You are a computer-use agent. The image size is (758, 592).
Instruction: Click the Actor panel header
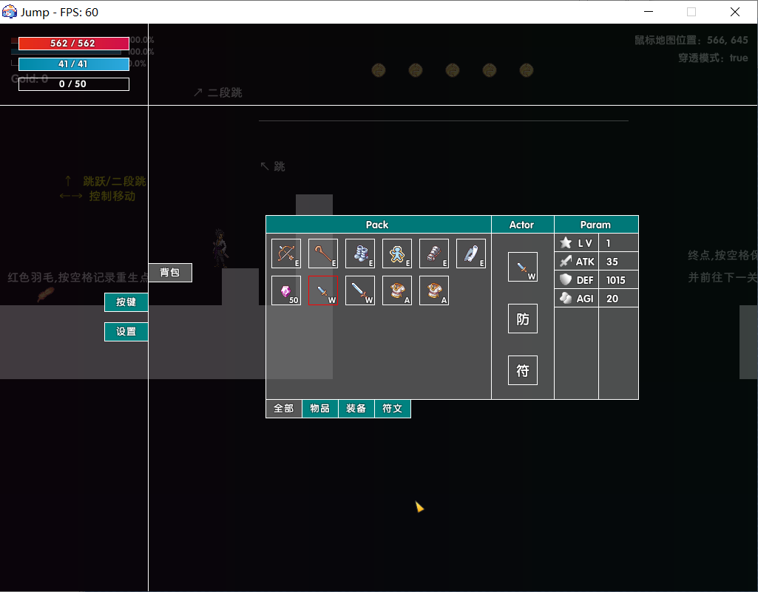(x=523, y=225)
